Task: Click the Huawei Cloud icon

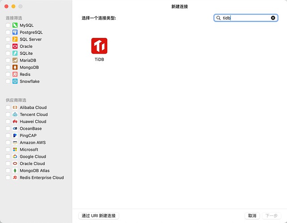Action: (x=15, y=121)
